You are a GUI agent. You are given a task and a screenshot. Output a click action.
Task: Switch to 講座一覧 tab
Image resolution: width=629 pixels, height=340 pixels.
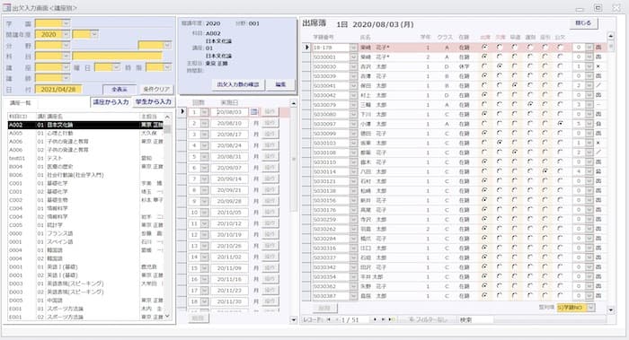pyautogui.click(x=21, y=103)
